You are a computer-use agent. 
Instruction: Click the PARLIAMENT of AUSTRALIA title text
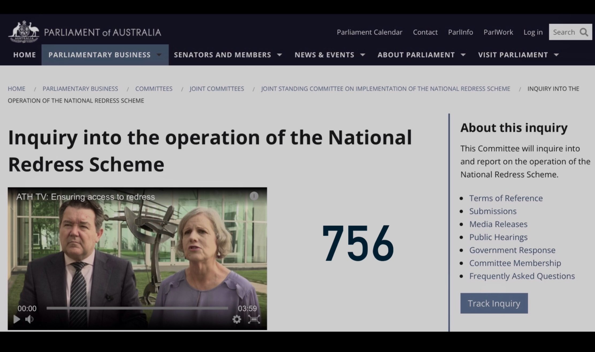pyautogui.click(x=102, y=32)
